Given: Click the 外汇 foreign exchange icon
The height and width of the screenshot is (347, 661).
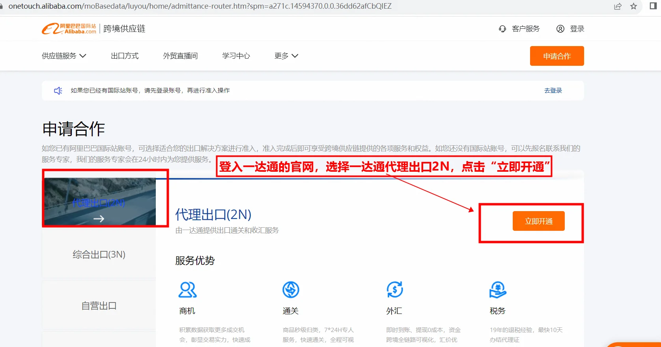Looking at the screenshot, I should (x=395, y=290).
